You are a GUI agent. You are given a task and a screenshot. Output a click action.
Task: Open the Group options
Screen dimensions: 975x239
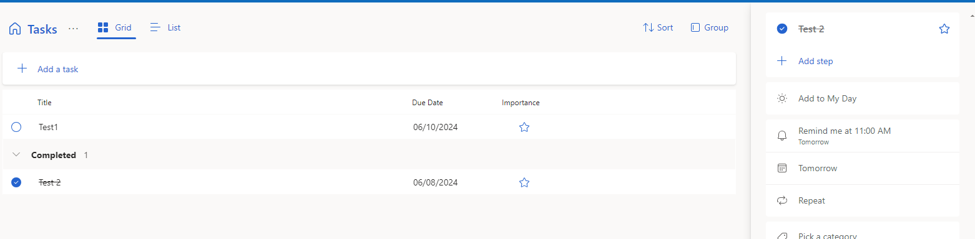[710, 28]
